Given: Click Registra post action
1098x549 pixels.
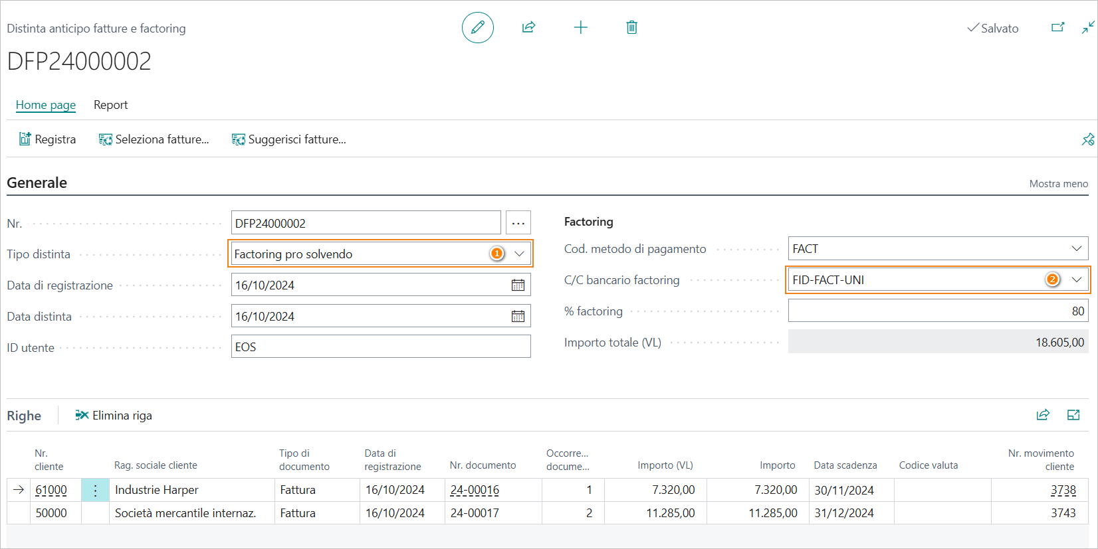Looking at the screenshot, I should [47, 139].
